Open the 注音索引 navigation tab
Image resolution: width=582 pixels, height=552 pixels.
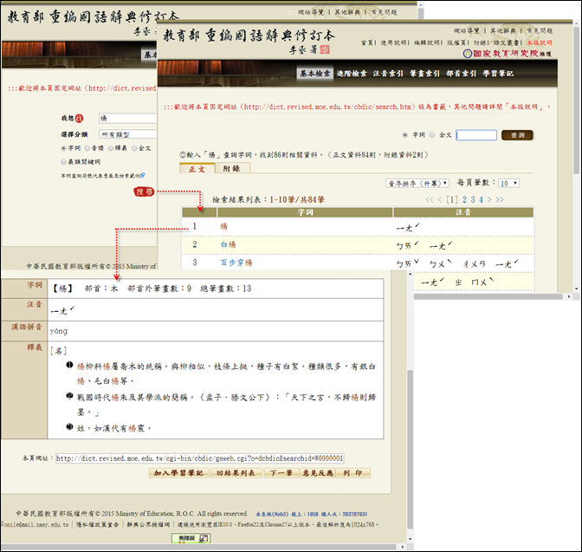388,73
